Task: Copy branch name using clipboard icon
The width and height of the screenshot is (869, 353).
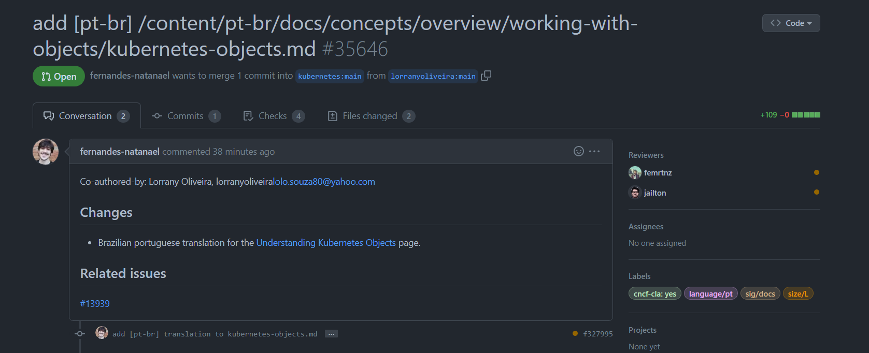Action: pyautogui.click(x=486, y=76)
